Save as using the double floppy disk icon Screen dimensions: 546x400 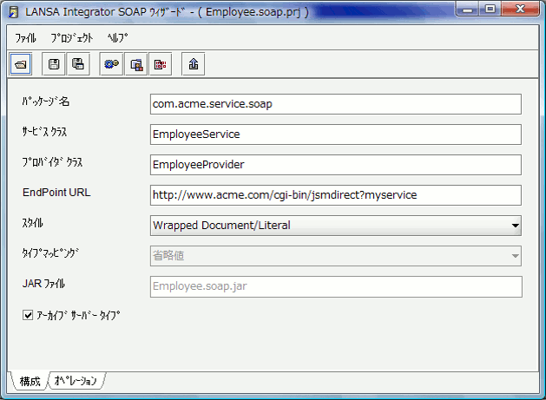pos(78,64)
